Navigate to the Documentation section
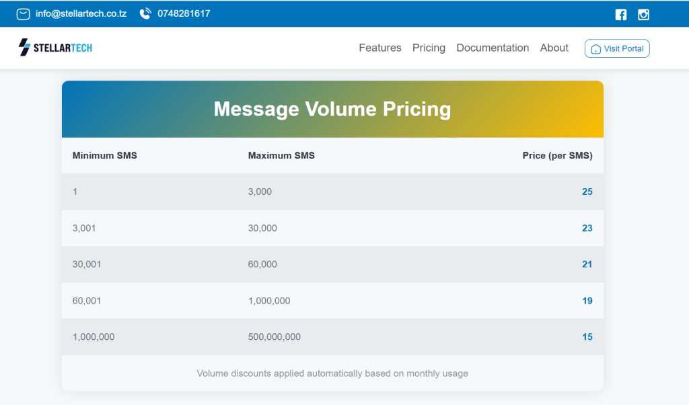 click(x=493, y=48)
